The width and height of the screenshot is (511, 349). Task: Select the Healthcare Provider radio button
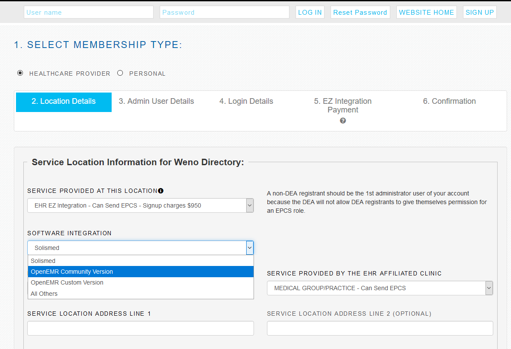tap(20, 73)
